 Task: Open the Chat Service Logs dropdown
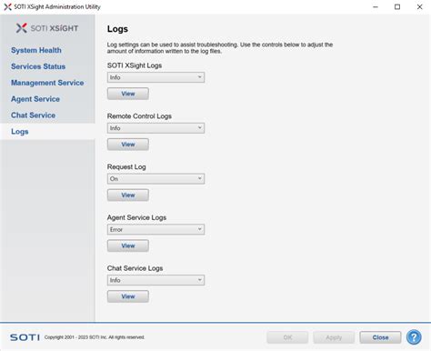(x=155, y=280)
